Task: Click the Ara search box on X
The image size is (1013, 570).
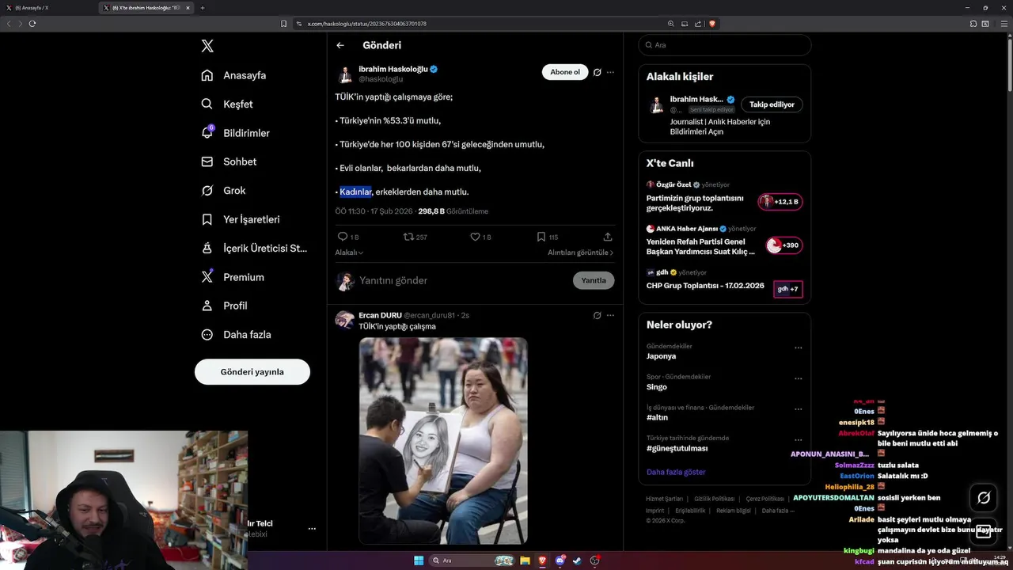Action: tap(724, 45)
